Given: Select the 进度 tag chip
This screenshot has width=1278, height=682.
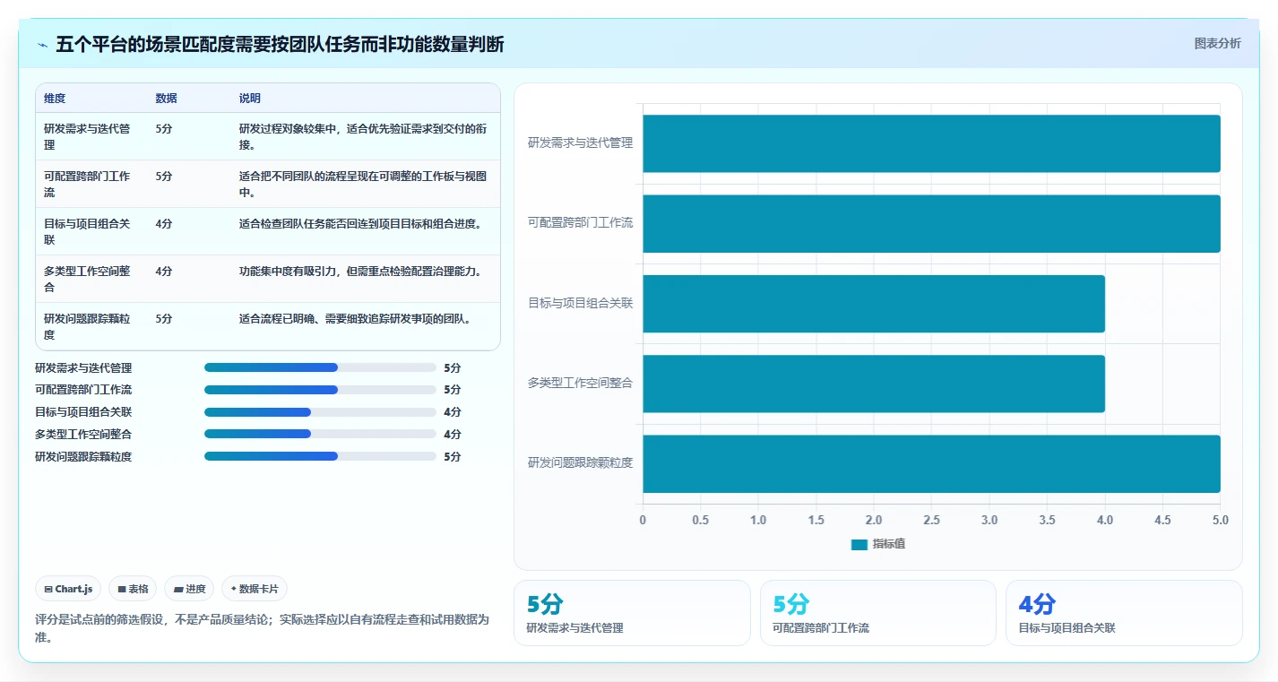Looking at the screenshot, I should (189, 589).
